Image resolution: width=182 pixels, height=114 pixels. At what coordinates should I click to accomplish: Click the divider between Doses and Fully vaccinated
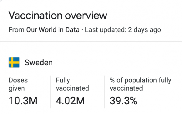pyautogui.click(x=51, y=92)
